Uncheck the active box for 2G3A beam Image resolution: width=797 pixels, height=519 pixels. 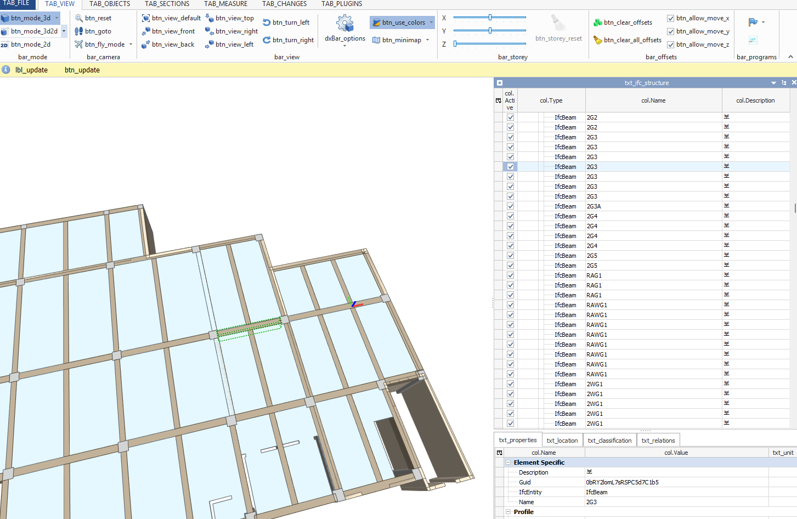coord(510,206)
